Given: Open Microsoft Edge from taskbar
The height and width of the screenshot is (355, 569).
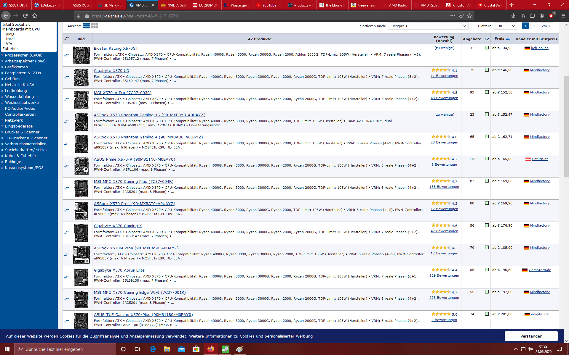Looking at the screenshot, I should 153,349.
